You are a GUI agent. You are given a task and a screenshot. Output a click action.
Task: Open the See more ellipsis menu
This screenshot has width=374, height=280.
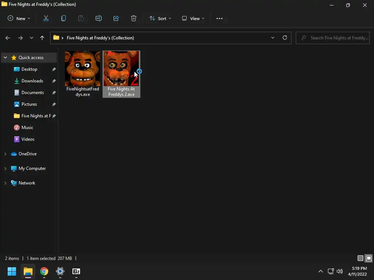(220, 18)
